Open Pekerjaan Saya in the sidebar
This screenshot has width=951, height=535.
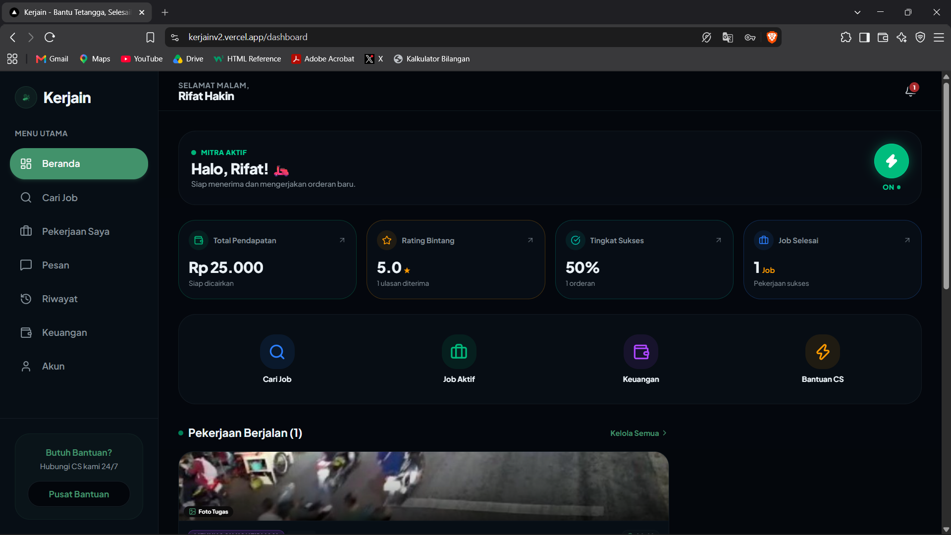pos(79,231)
